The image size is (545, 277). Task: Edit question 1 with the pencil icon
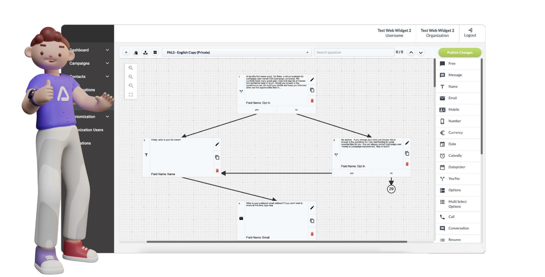pyautogui.click(x=312, y=80)
